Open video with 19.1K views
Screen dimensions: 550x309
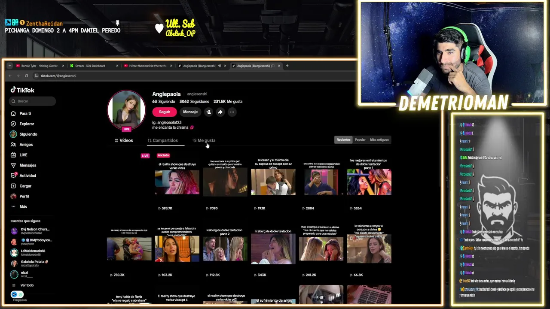(x=273, y=182)
